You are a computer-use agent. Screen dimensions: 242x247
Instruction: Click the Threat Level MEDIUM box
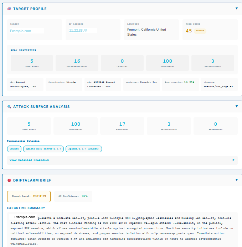29,196
